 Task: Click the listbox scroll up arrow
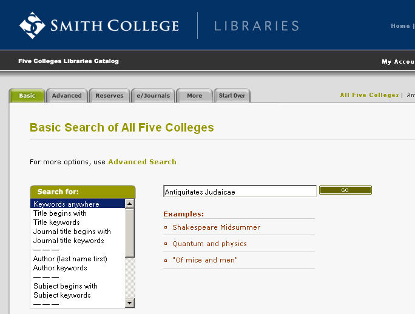point(130,204)
